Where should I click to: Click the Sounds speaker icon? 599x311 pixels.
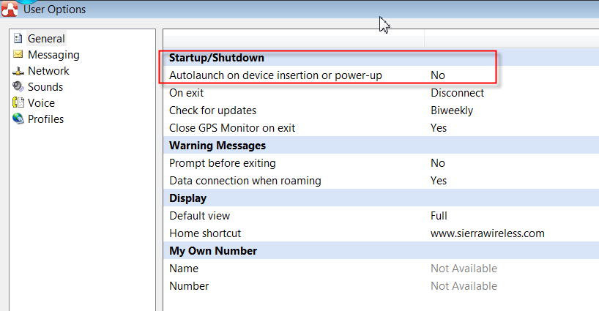point(18,87)
